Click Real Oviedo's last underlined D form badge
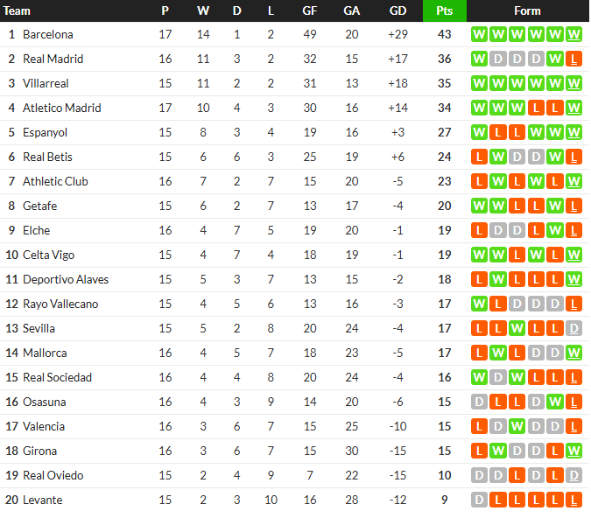This screenshot has height=518, width=591. (x=573, y=475)
